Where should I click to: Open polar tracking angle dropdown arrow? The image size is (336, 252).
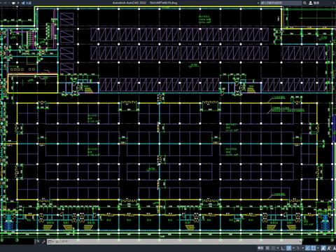pos(293,248)
